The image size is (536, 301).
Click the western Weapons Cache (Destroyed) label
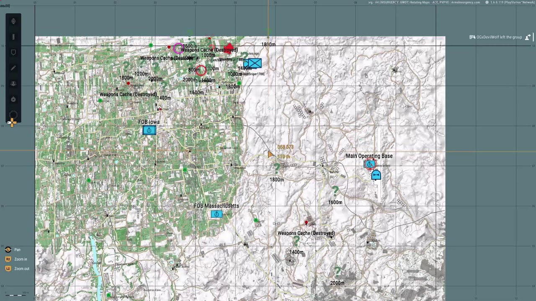pos(128,94)
